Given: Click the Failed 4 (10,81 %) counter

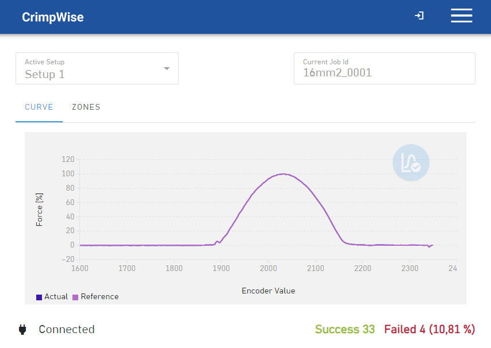Looking at the screenshot, I should pos(429,330).
